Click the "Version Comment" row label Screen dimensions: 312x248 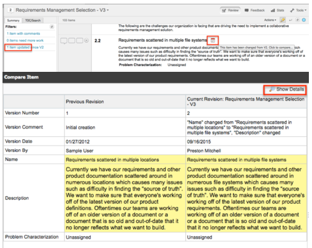pos(24,127)
